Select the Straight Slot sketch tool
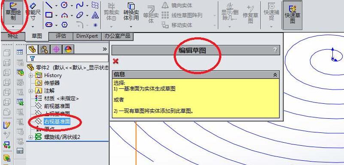Screen dimensions: 344x165 pyautogui.click(x=49, y=25)
